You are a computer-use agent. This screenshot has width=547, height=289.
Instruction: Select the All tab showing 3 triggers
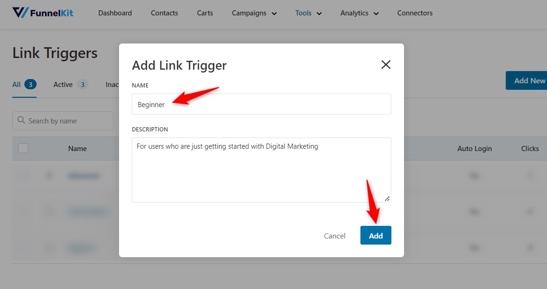pyautogui.click(x=19, y=84)
